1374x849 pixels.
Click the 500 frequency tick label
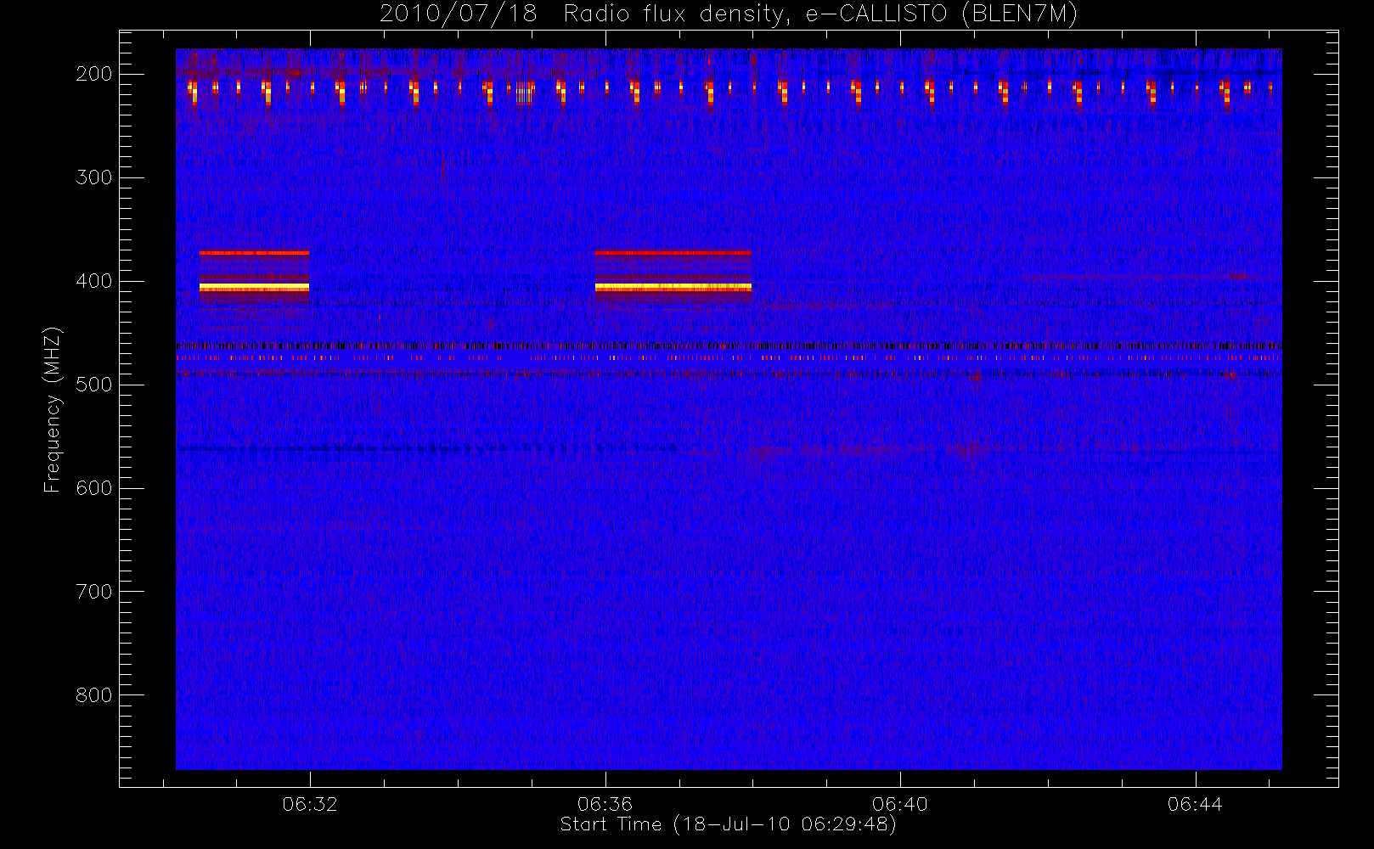tap(94, 385)
